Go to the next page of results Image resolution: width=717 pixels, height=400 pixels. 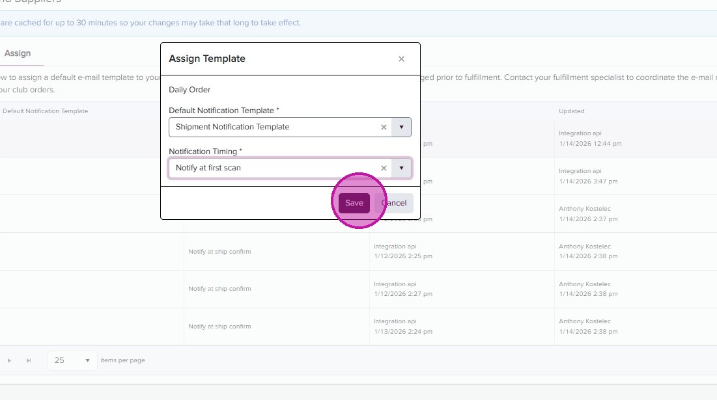[x=9, y=360]
